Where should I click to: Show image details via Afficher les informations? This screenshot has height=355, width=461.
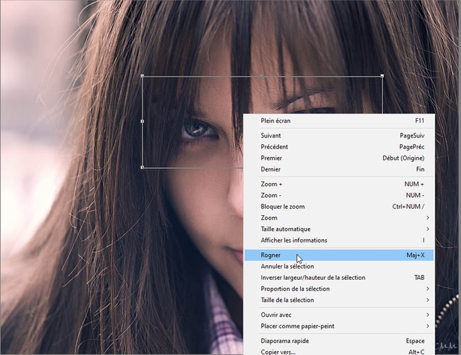pos(294,240)
